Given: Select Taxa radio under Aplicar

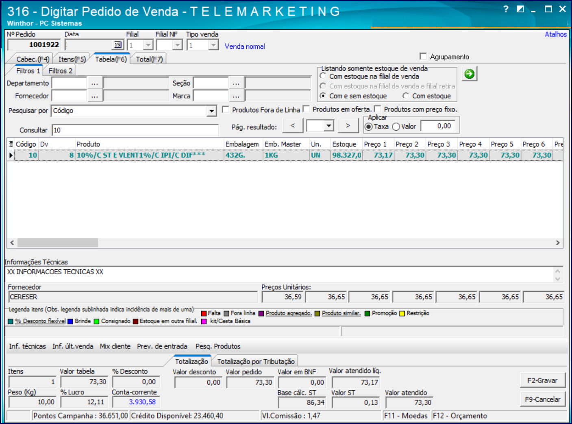Looking at the screenshot, I should tap(369, 127).
